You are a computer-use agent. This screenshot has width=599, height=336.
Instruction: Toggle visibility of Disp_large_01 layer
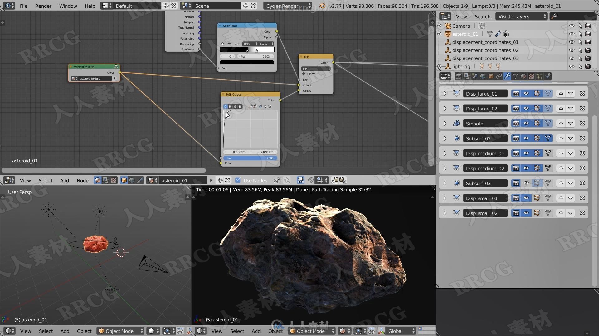(526, 93)
